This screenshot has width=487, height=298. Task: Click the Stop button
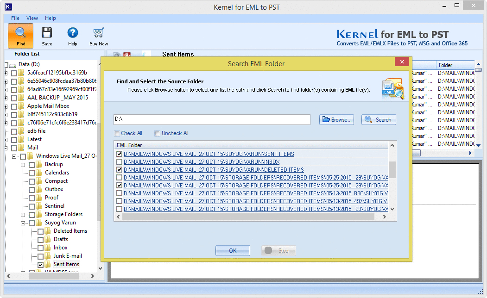(x=278, y=250)
